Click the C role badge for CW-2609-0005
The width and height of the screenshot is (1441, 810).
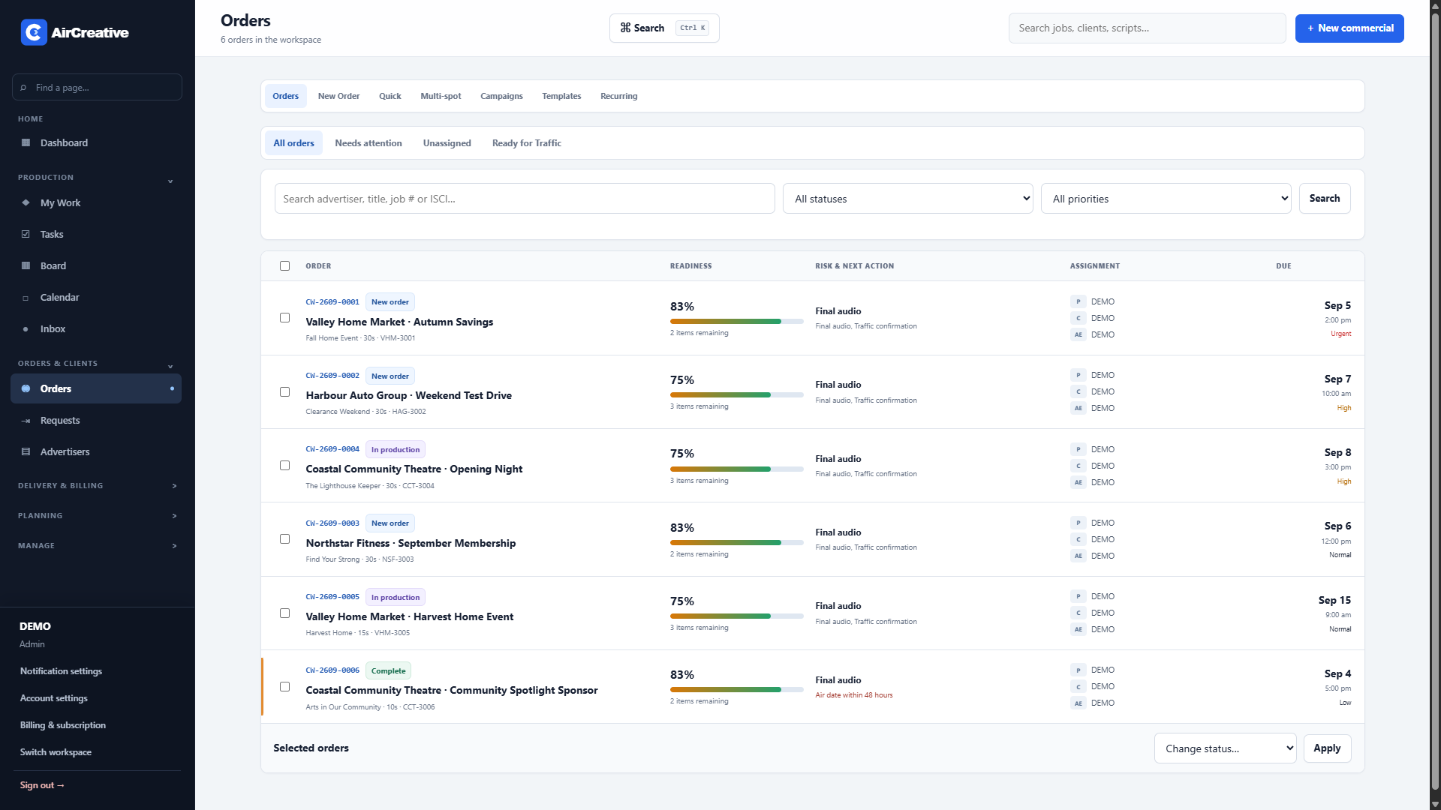pyautogui.click(x=1078, y=613)
